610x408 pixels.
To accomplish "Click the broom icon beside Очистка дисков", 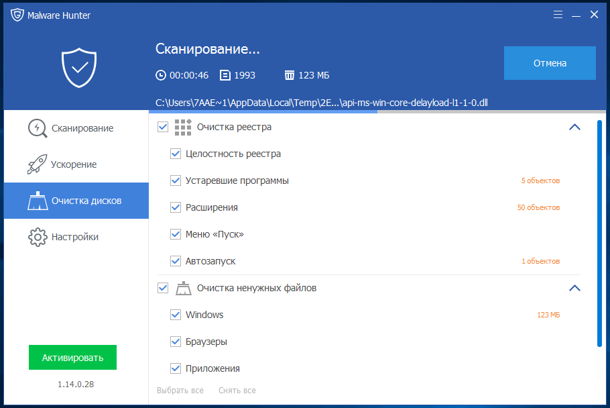I will (38, 201).
